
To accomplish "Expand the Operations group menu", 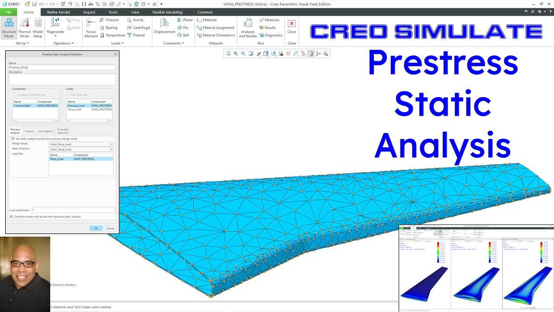I will point(64,43).
